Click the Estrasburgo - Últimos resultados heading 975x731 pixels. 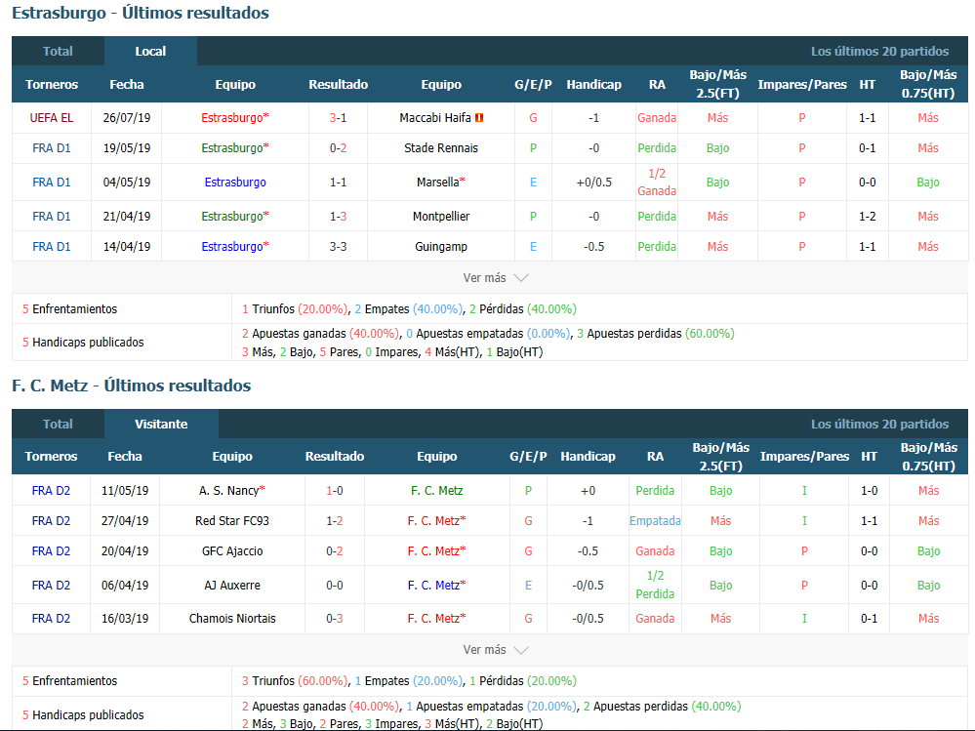141,13
